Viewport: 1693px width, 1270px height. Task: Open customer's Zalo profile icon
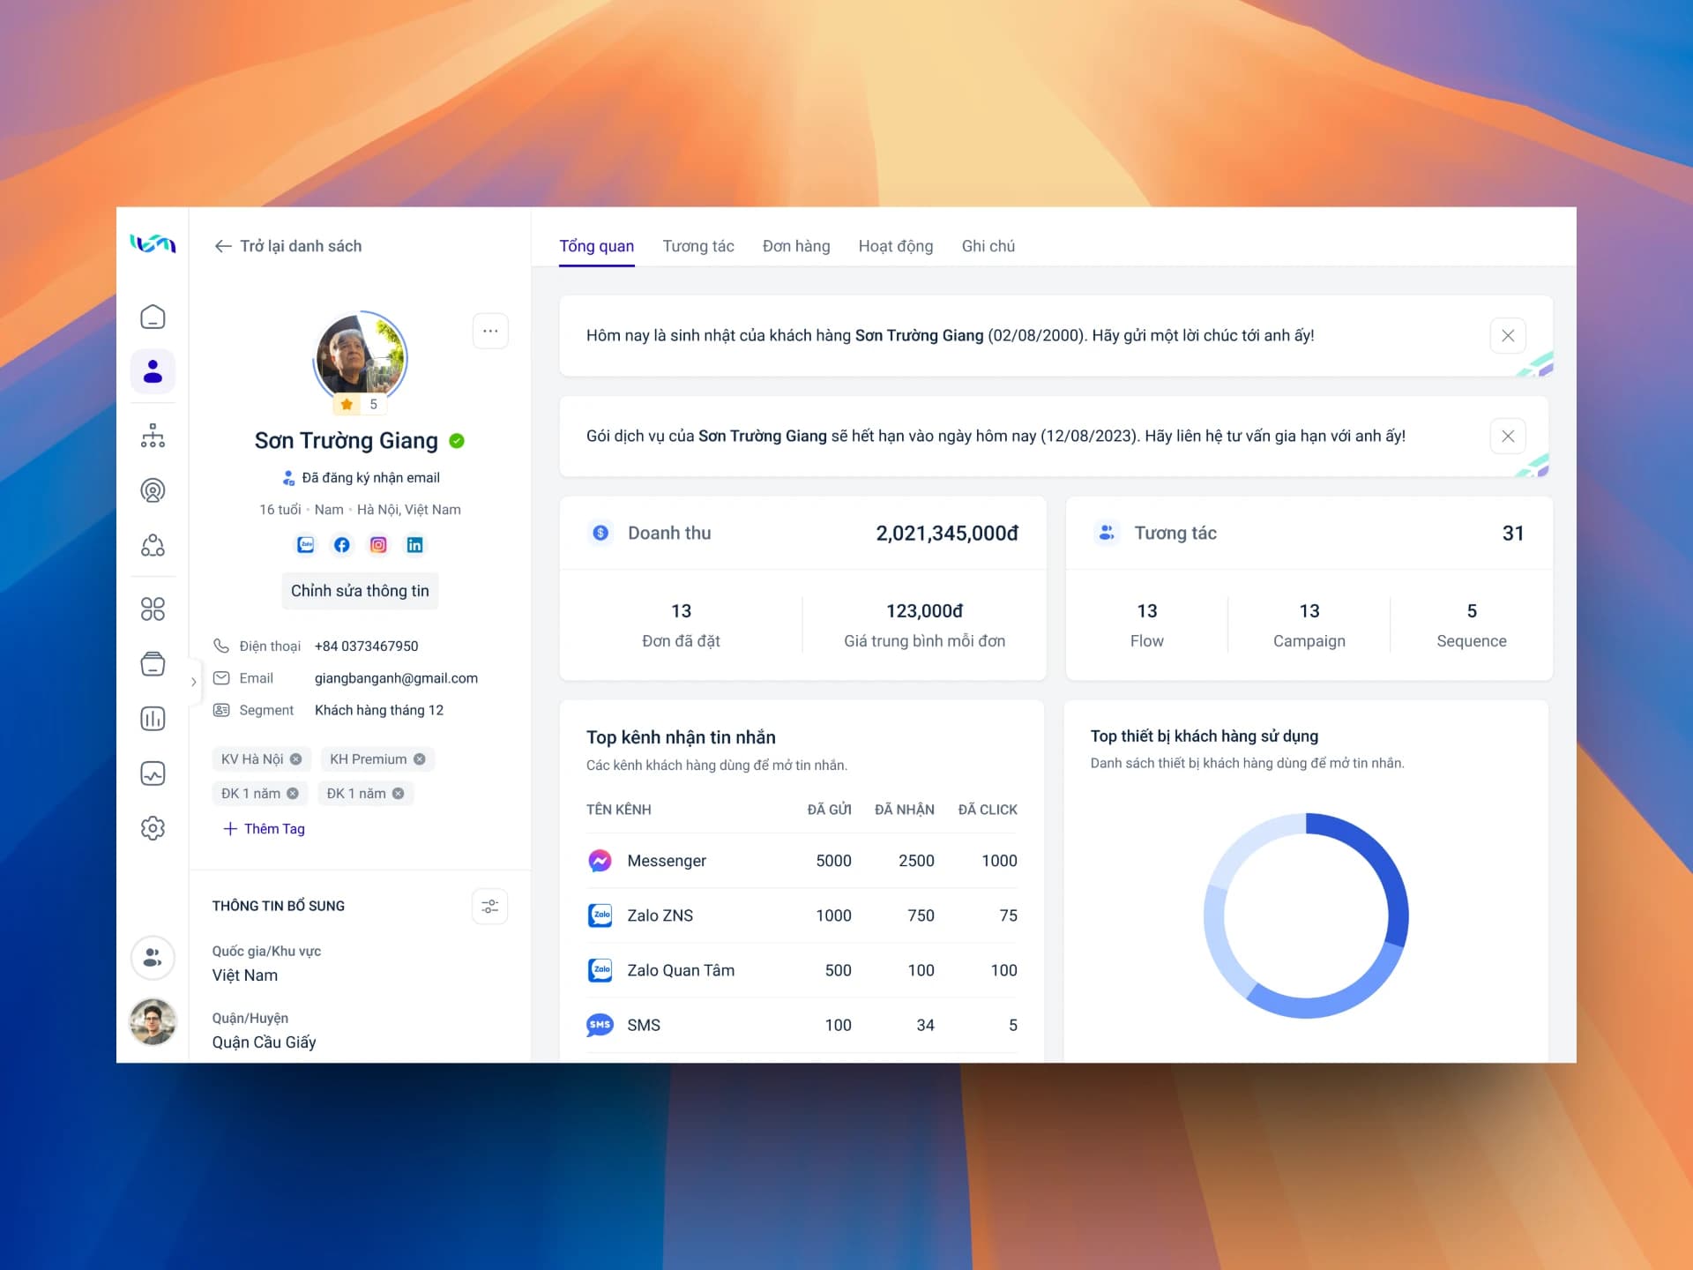[305, 545]
